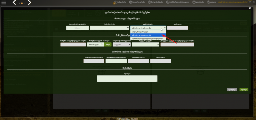Viewport: 256px width, 120px height.
Task: Open the hamburger menu at top left
Action: coord(4,3)
